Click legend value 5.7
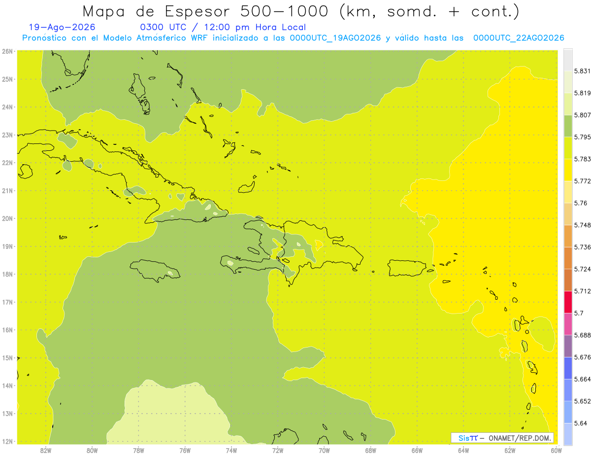591x457 pixels. point(579,313)
